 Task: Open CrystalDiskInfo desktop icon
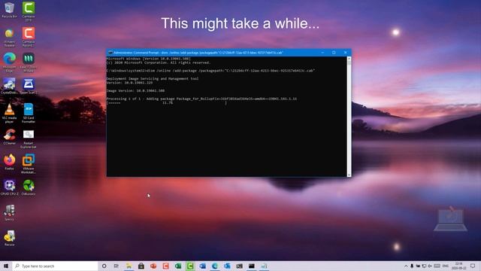9,85
